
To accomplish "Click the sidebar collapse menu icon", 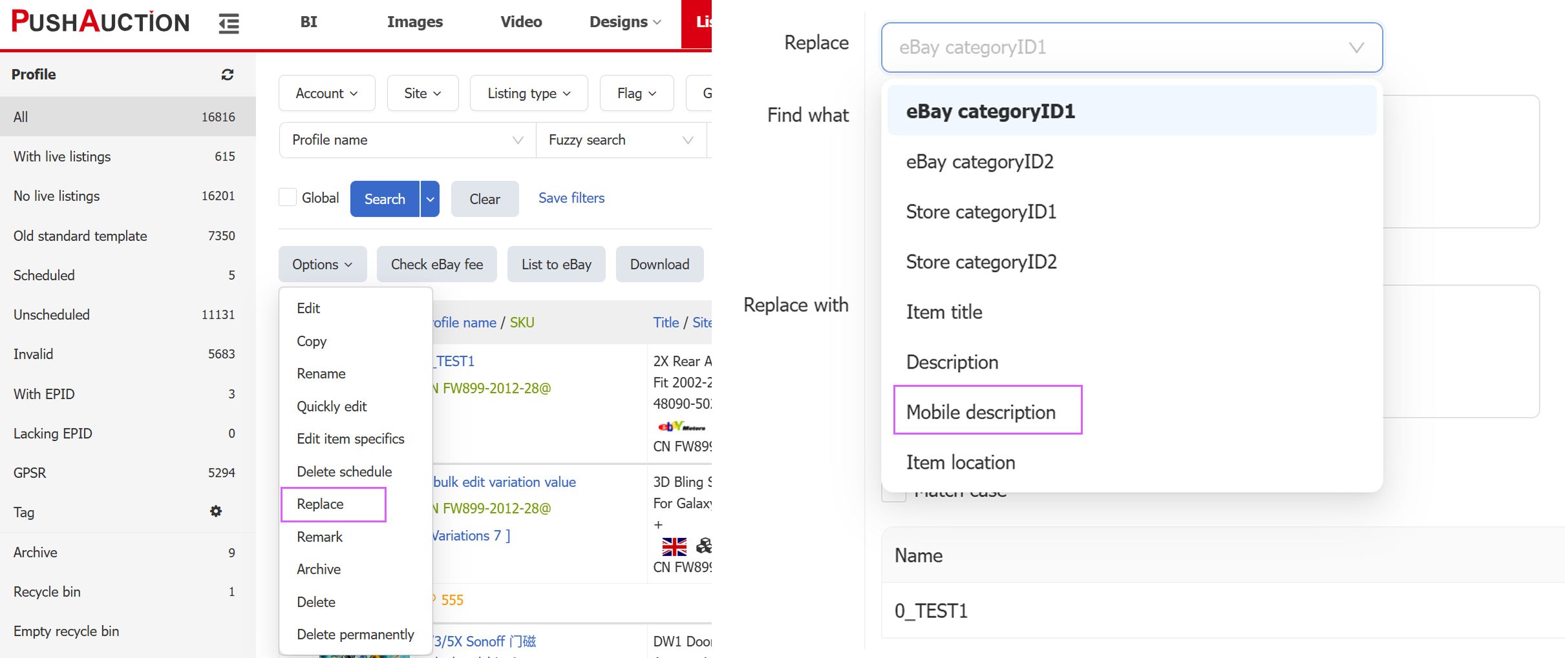I will point(229,24).
